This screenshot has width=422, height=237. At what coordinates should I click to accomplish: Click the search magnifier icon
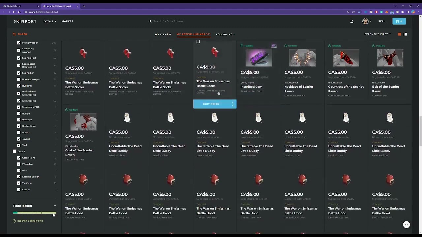tap(150, 21)
